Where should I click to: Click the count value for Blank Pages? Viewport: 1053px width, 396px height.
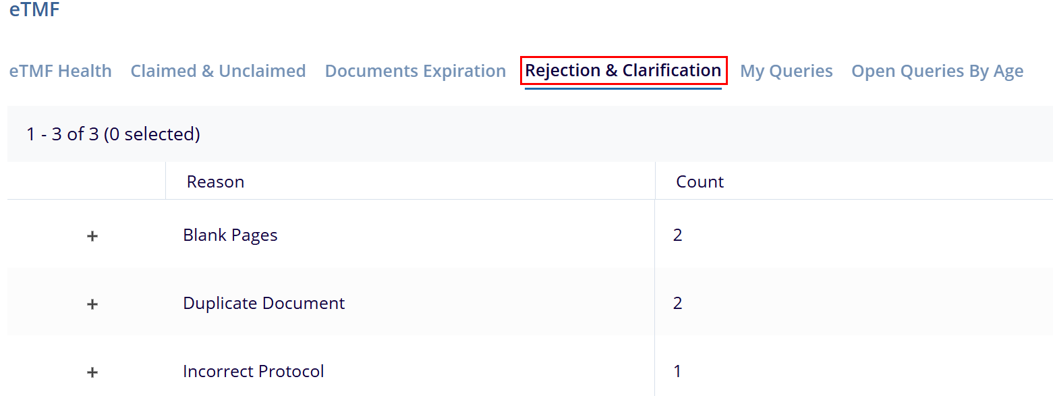(x=677, y=235)
